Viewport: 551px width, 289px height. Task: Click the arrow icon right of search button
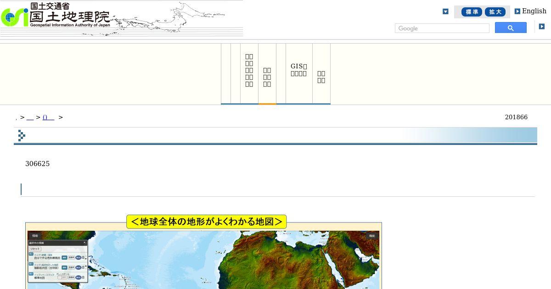click(x=542, y=27)
